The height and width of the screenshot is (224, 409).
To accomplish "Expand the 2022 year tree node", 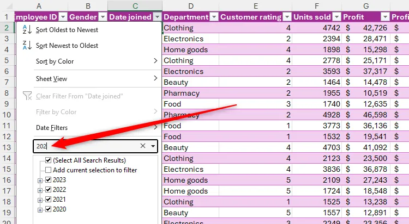I will [x=40, y=190].
